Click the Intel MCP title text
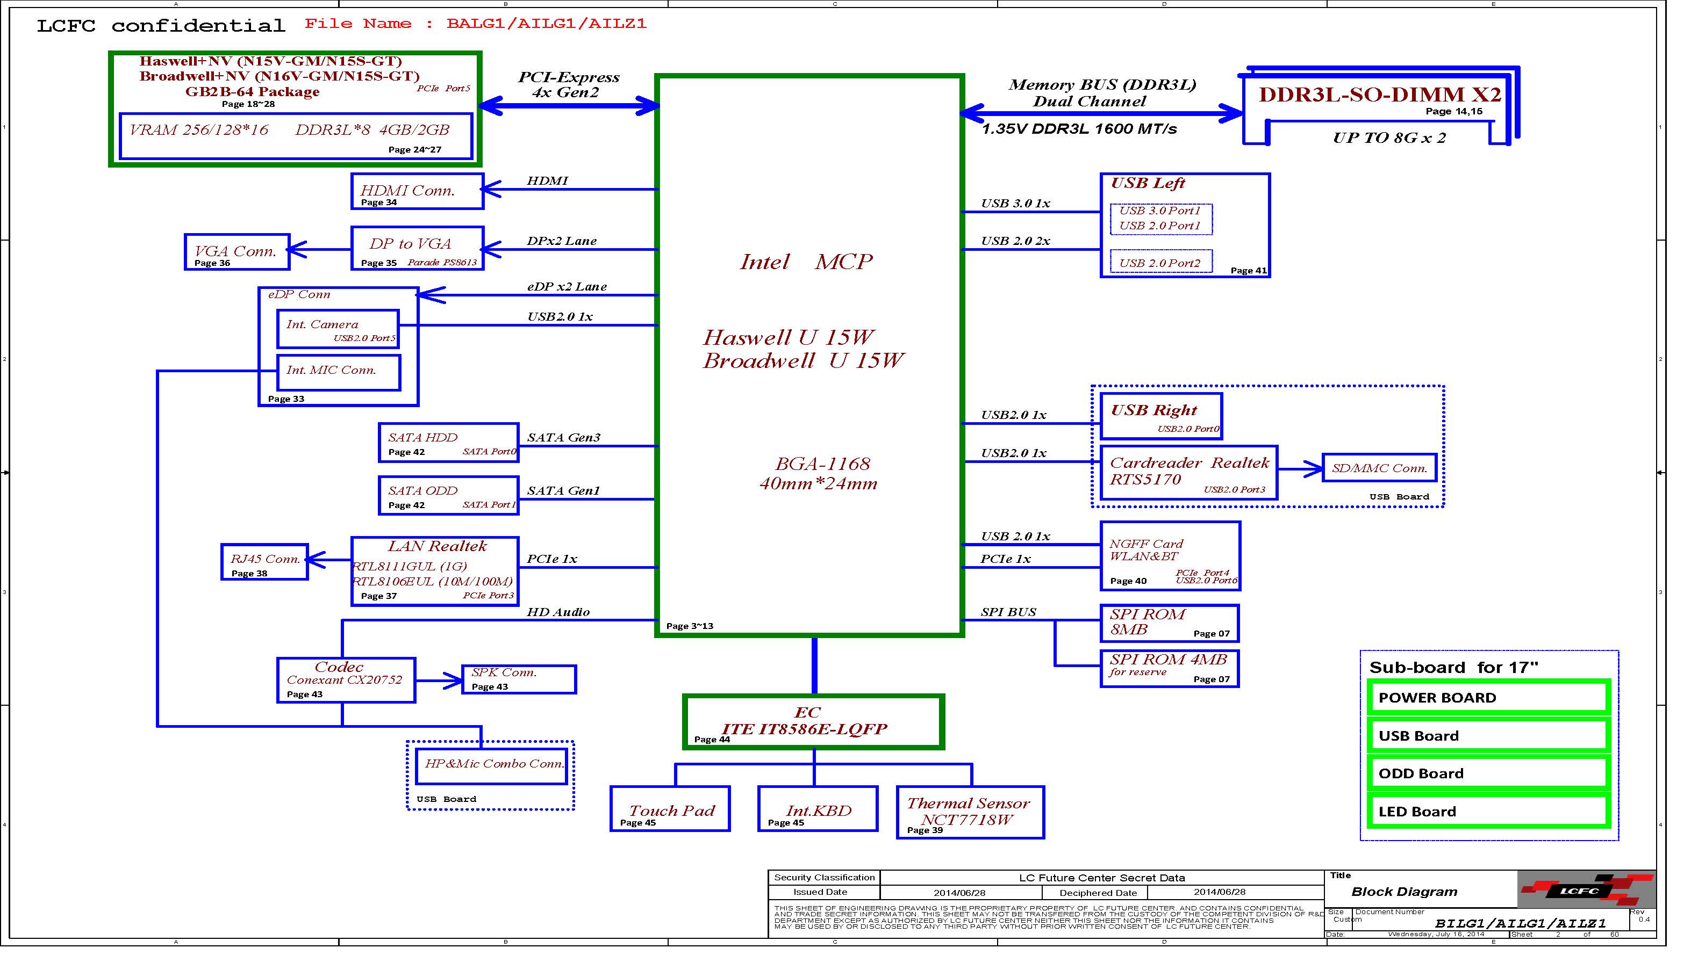This screenshot has height=977, width=1691. click(x=806, y=262)
